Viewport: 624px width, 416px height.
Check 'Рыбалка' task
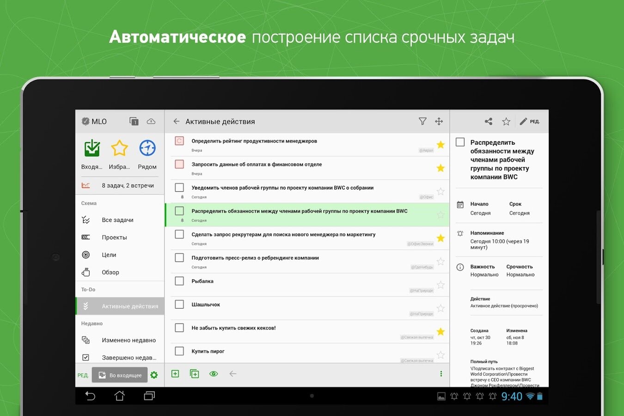click(179, 281)
